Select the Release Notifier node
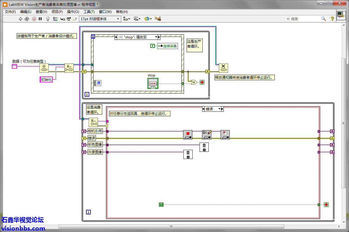The image size is (349, 232). click(223, 68)
